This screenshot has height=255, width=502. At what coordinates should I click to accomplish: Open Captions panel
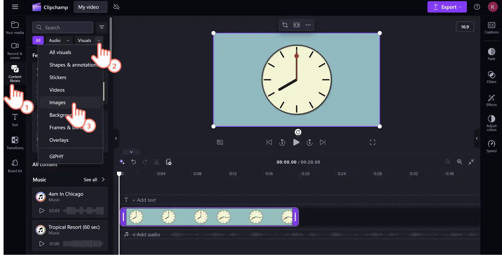pyautogui.click(x=491, y=28)
